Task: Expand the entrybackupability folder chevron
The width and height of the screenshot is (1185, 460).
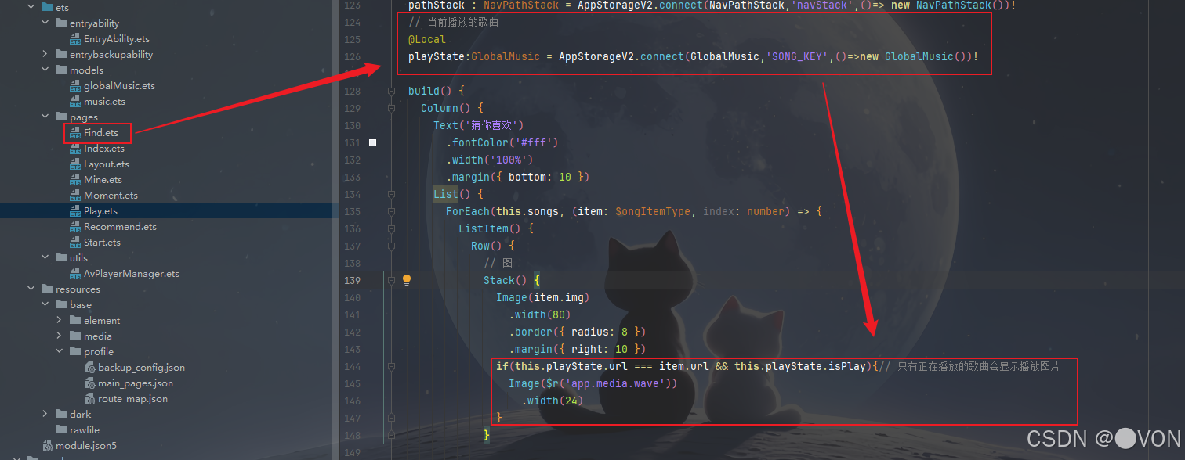Action: 45,54
